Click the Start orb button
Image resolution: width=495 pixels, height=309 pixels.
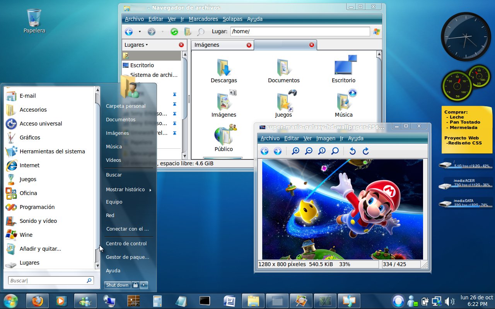click(10, 301)
